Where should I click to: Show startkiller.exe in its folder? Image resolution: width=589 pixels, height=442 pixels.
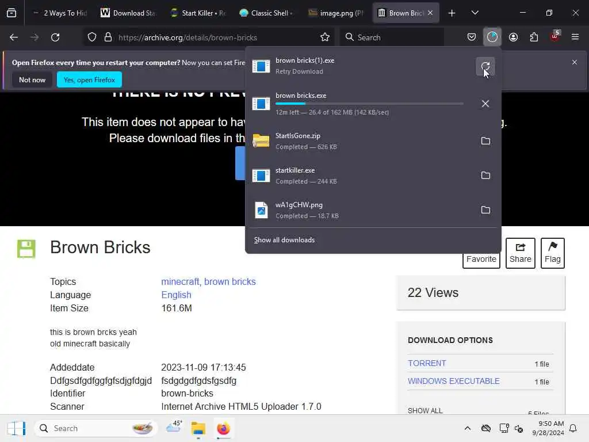tap(485, 176)
